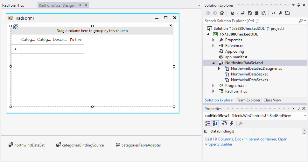Image resolution: width=308 pixels, height=162 pixels.
Task: Pin the Solution Explorer panel
Action: click(x=298, y=5)
